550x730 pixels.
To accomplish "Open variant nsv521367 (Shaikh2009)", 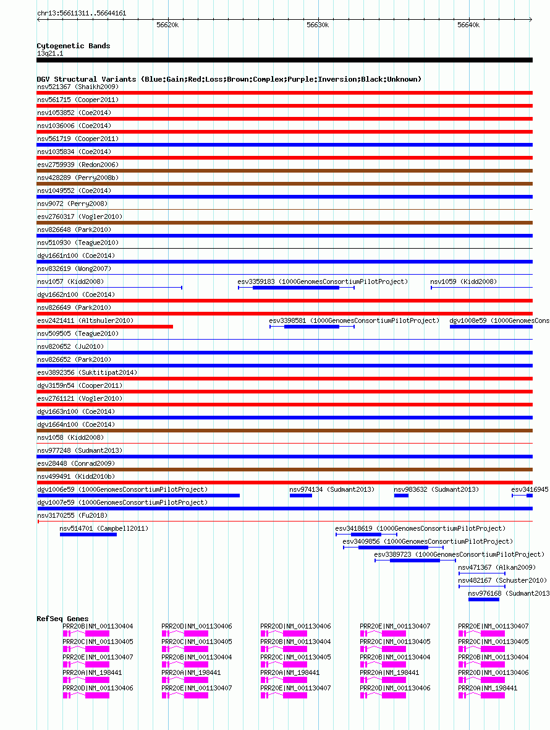I will [x=78, y=87].
